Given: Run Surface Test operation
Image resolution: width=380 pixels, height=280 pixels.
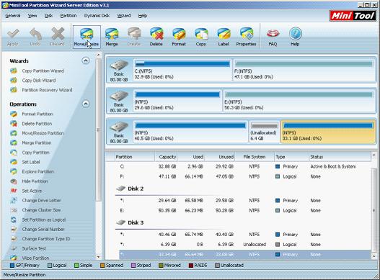Looking at the screenshot, I should (x=34, y=248).
